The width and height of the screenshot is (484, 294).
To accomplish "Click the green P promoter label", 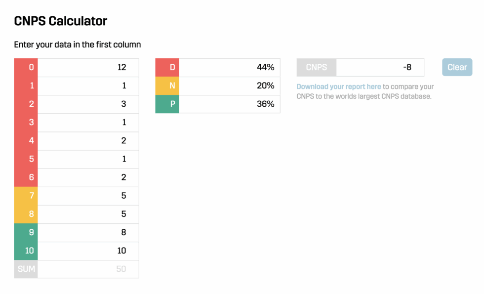I will (167, 104).
